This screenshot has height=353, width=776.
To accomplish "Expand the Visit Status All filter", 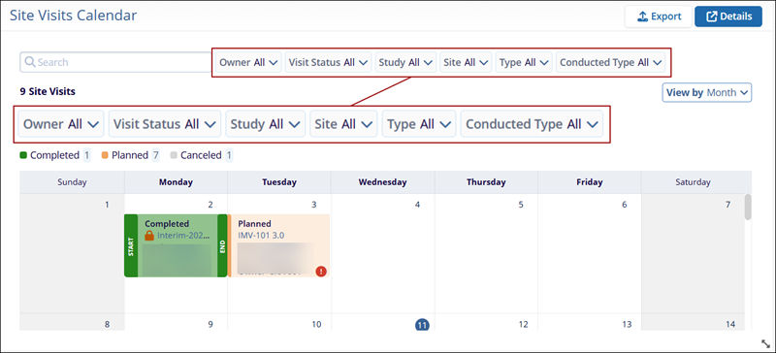I will coord(328,62).
